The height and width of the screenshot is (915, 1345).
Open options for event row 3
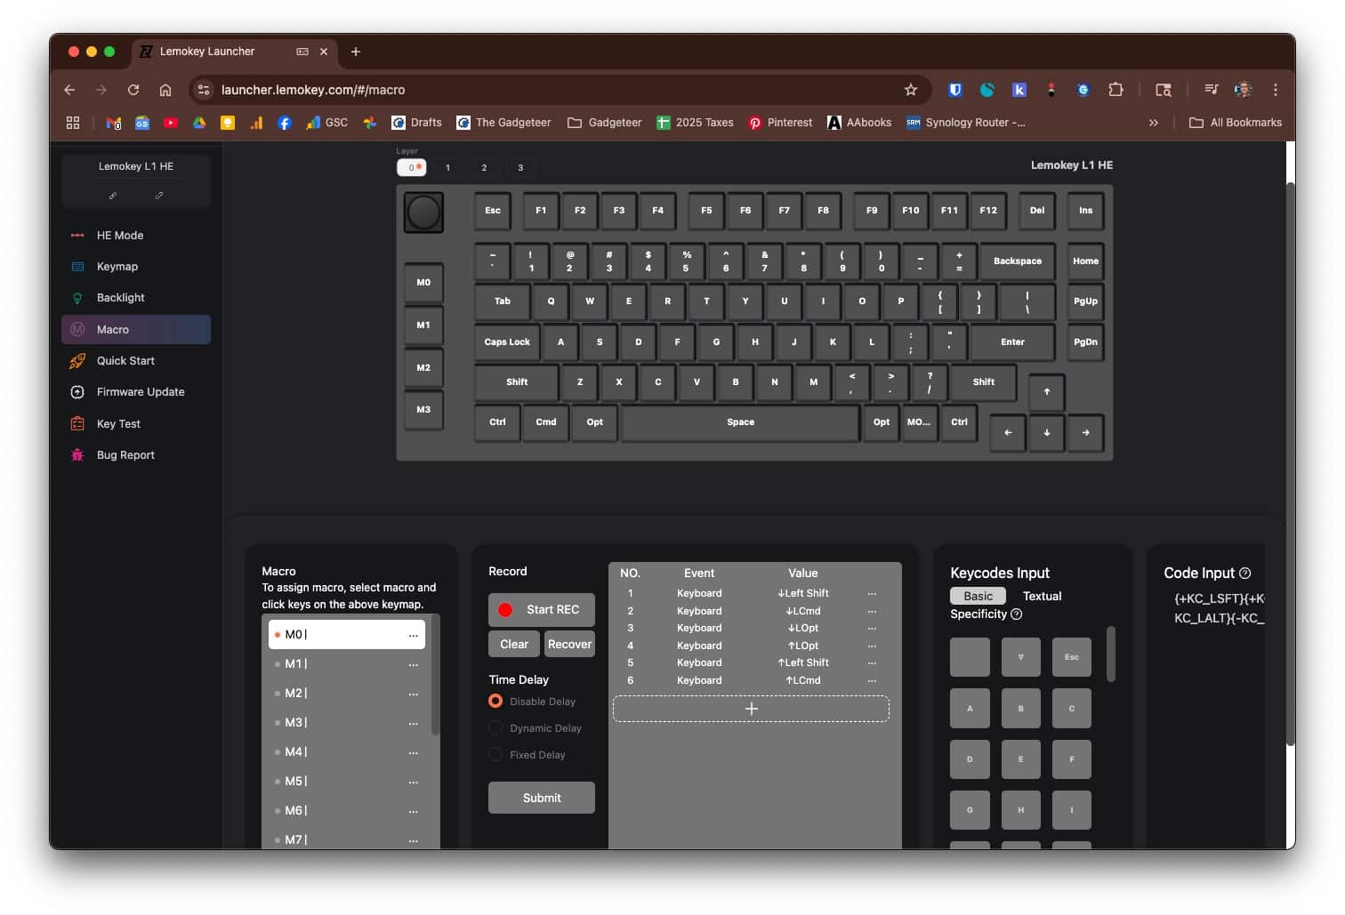(872, 629)
